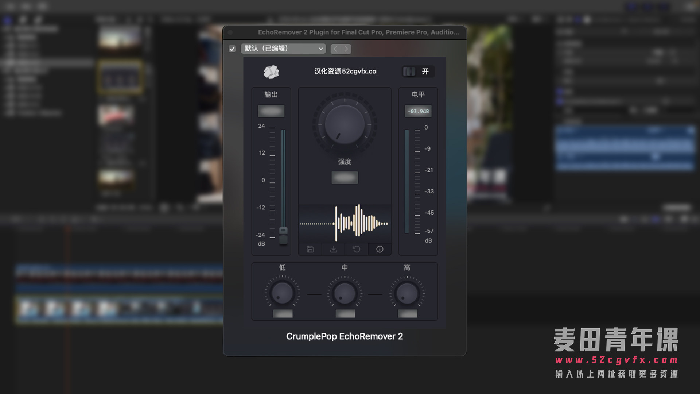
Task: Uncheck the plugin enable checkbox
Action: point(232,49)
